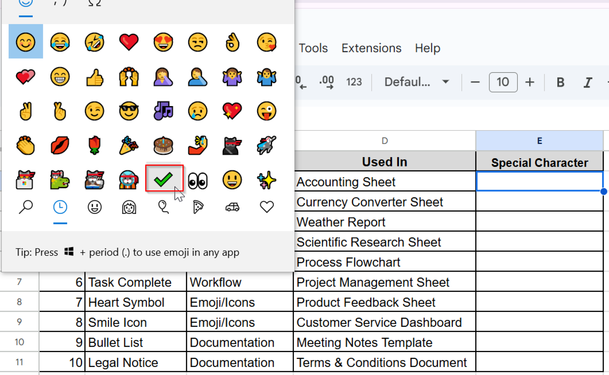Click the increase decimal places icon

(326, 82)
